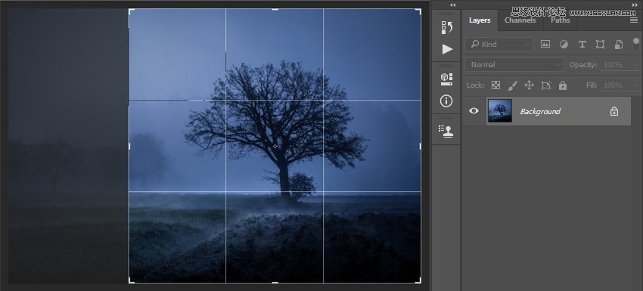This screenshot has height=291, width=643.
Task: Open the 3D panel cube icon
Action: click(446, 79)
